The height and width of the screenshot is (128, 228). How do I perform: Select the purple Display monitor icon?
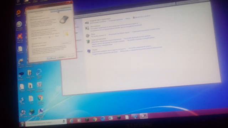[89, 51]
